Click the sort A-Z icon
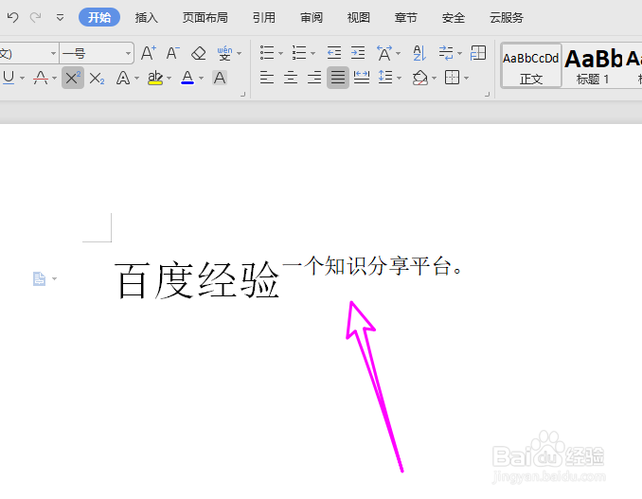Image resolution: width=642 pixels, height=499 pixels. click(419, 53)
